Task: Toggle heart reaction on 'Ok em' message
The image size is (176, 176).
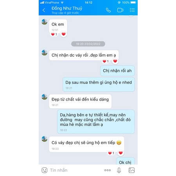Action: 64,34
